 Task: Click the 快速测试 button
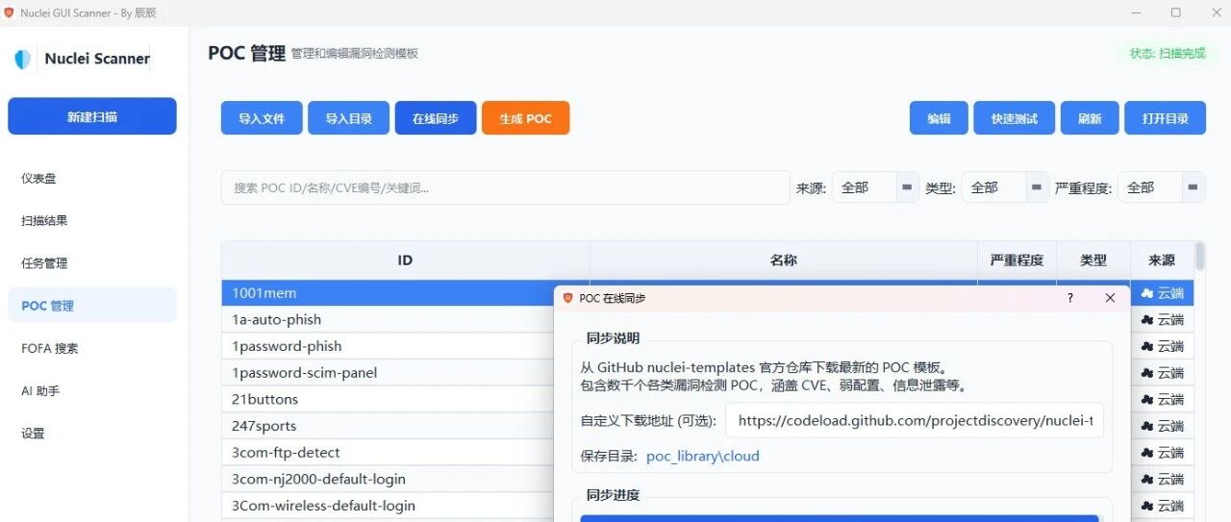1015,118
